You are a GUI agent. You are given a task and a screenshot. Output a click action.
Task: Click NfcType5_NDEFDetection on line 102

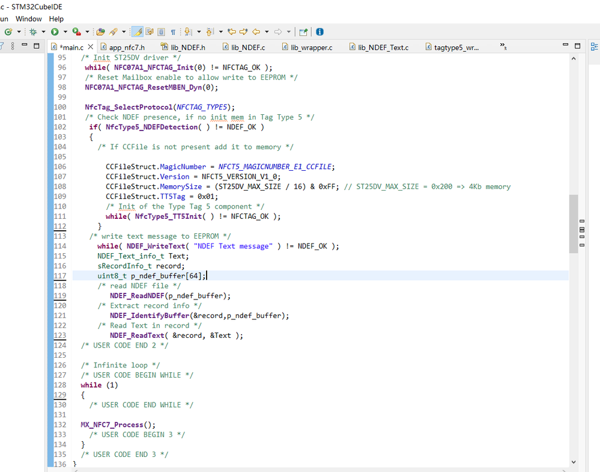pos(152,127)
